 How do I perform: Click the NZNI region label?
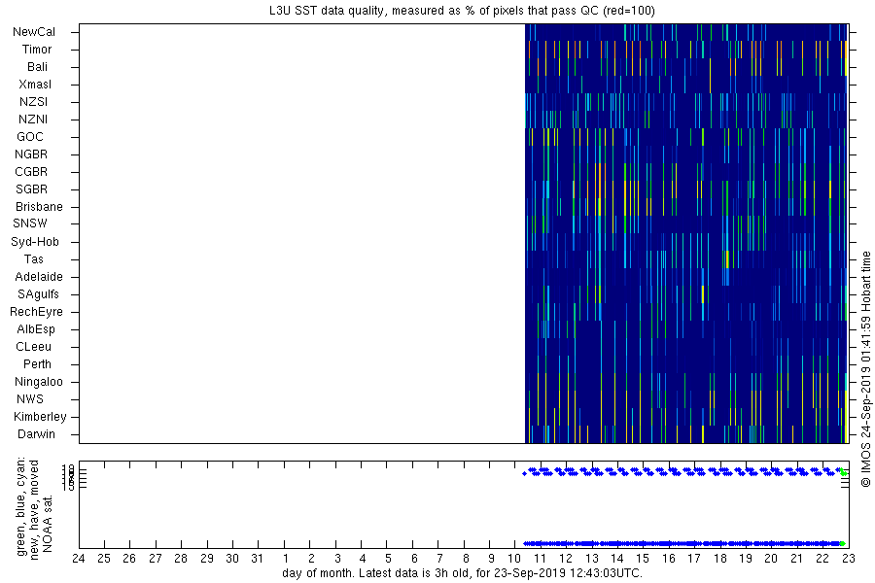tap(33, 119)
